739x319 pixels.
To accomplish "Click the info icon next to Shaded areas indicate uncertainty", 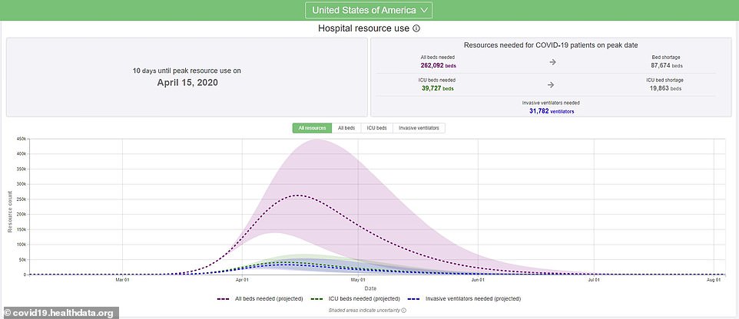I will click(404, 311).
